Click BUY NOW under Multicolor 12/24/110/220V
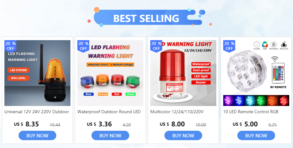Viewport: 293px width, 148px height. (183, 135)
